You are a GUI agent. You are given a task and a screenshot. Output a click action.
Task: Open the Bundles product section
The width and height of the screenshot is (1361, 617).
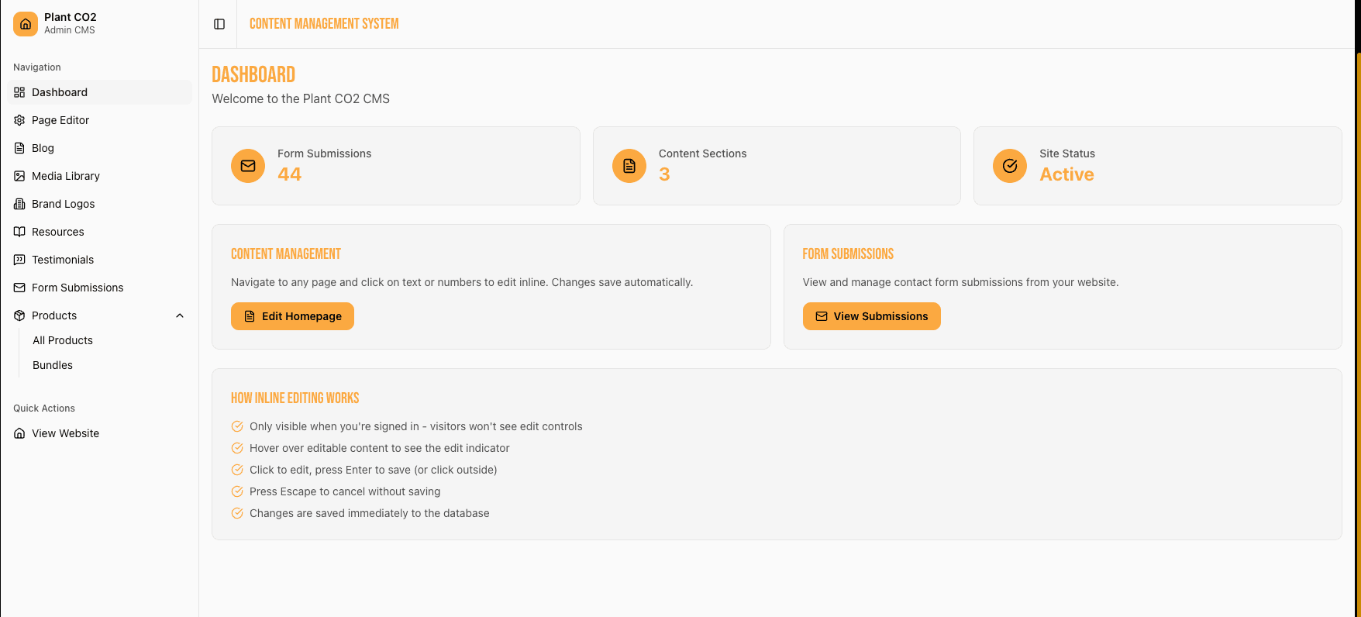(x=52, y=365)
